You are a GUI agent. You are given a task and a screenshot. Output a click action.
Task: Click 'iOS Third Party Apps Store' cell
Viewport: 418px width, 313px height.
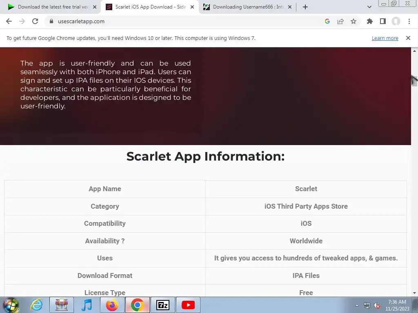click(306, 206)
